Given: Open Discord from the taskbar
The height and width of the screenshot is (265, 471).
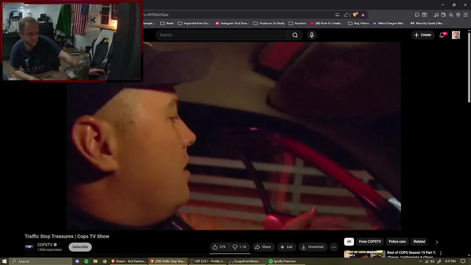Looking at the screenshot, I should [x=77, y=261].
